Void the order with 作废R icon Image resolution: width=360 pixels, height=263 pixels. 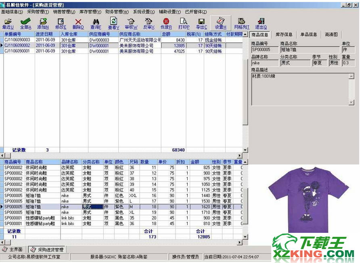166,24
